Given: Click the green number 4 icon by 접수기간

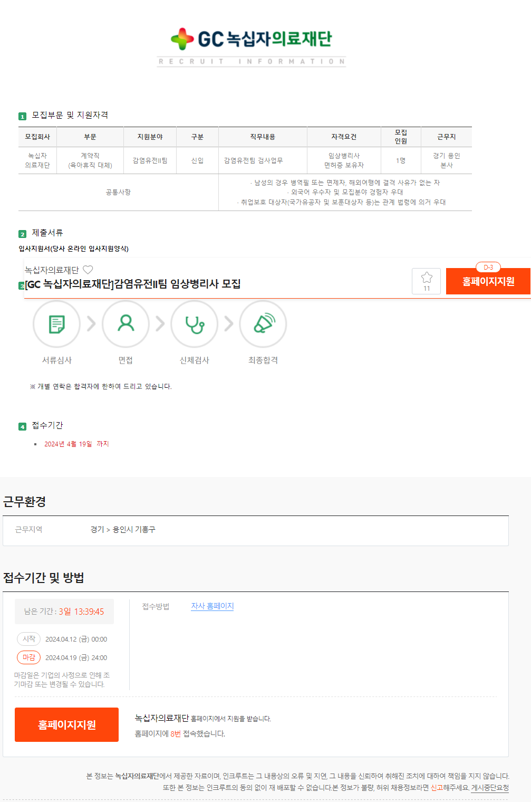Looking at the screenshot, I should click(x=22, y=426).
